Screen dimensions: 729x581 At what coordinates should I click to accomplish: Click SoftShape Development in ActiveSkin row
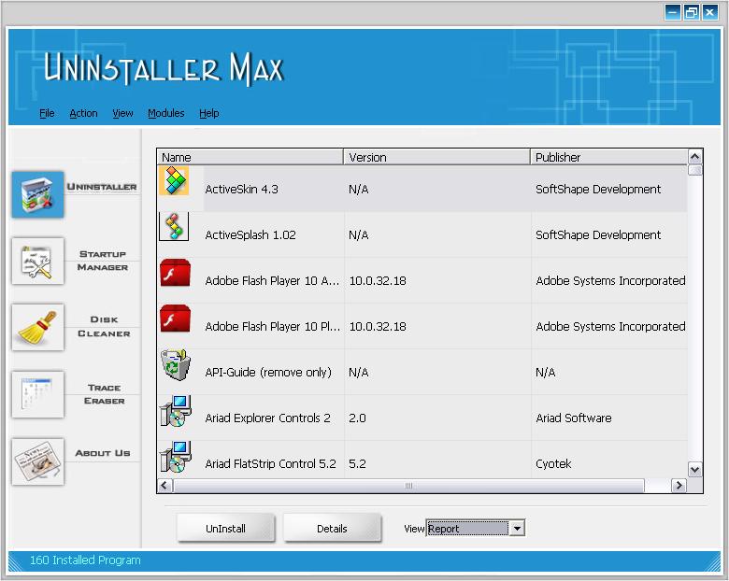click(598, 190)
